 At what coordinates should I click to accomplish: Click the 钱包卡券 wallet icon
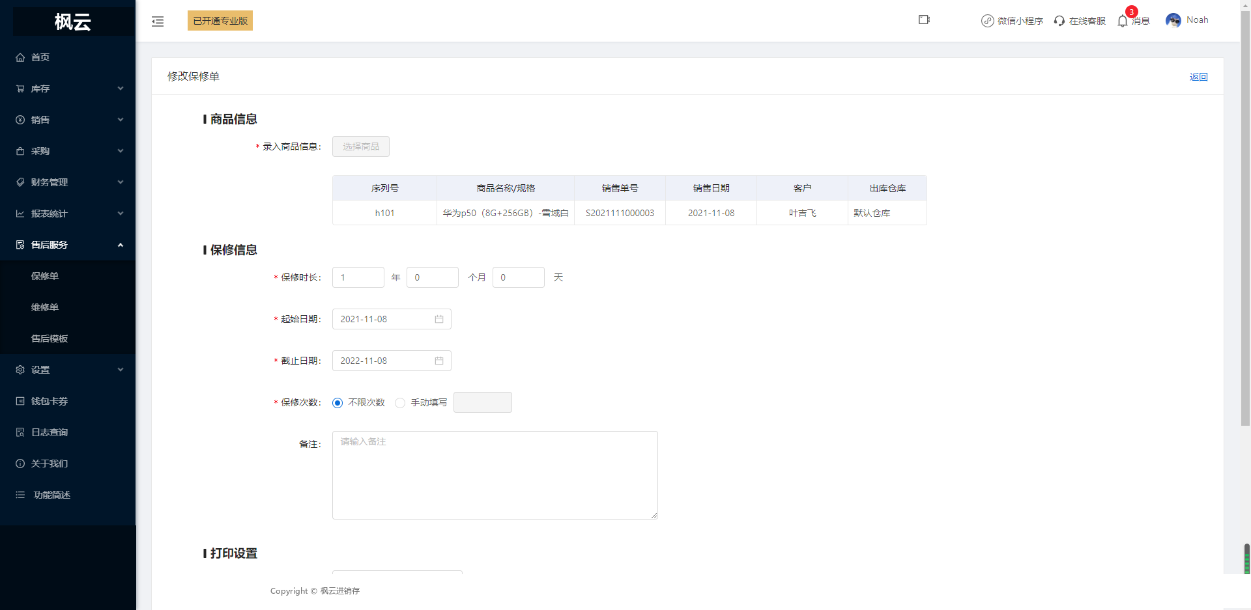click(20, 401)
